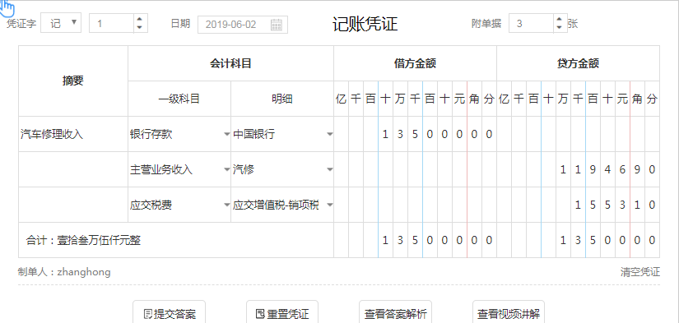Screen dimensions: 679x323
Task: Click the 会计科目 column header
Action: [x=230, y=63]
